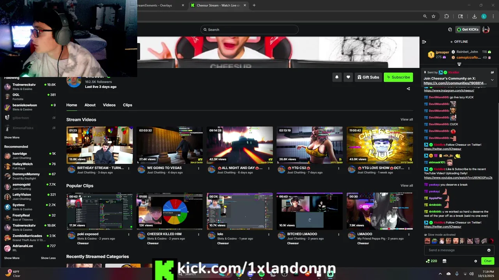Open youtube.com link in chat

(458, 178)
